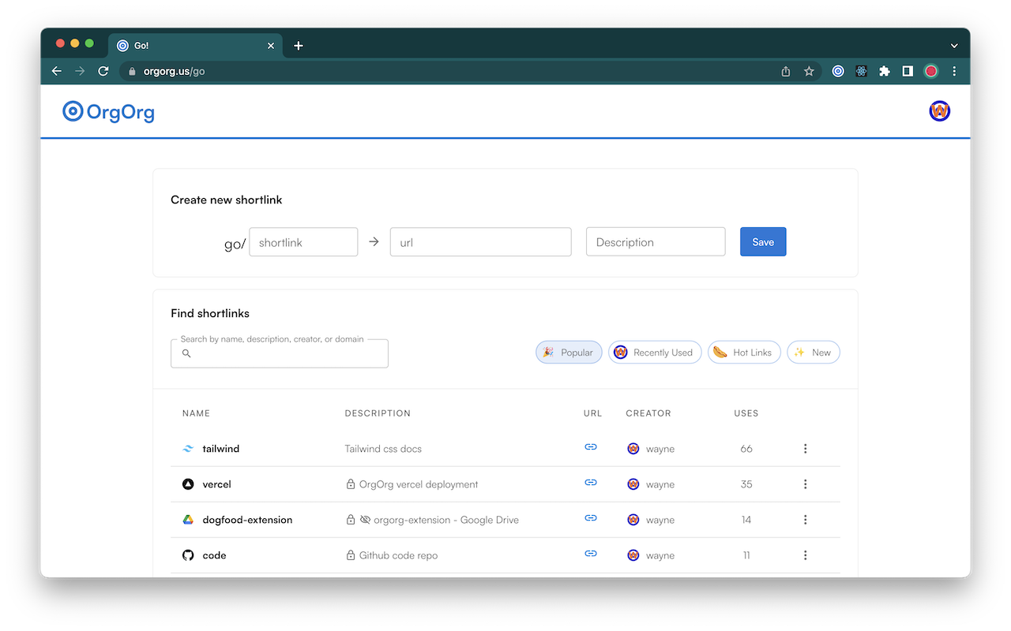
Task: Click the React DevTools extension icon
Action: tap(861, 71)
